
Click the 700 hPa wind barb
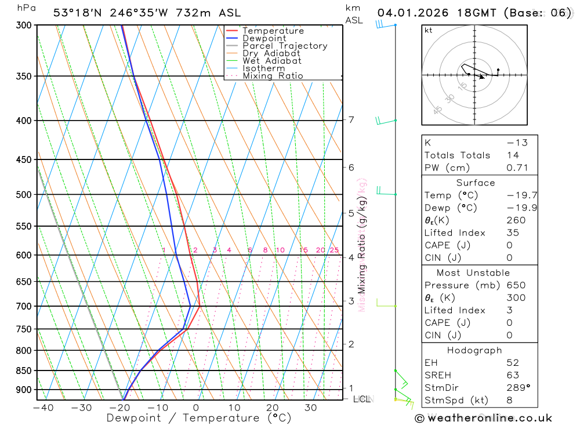point(386,303)
